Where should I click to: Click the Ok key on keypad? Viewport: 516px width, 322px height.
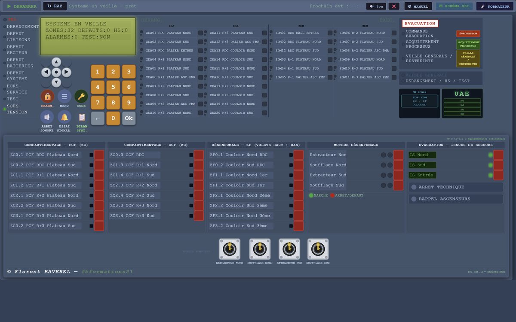[x=129, y=118]
